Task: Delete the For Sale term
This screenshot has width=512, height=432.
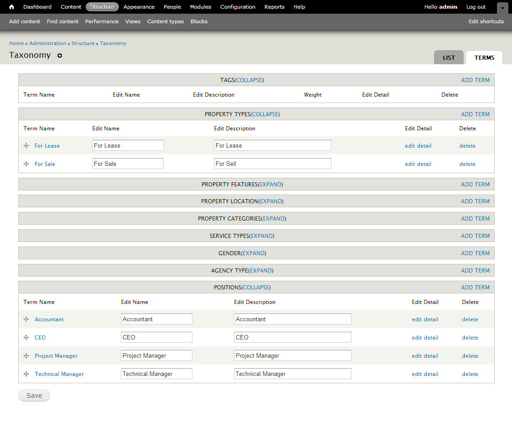Action: 467,164
